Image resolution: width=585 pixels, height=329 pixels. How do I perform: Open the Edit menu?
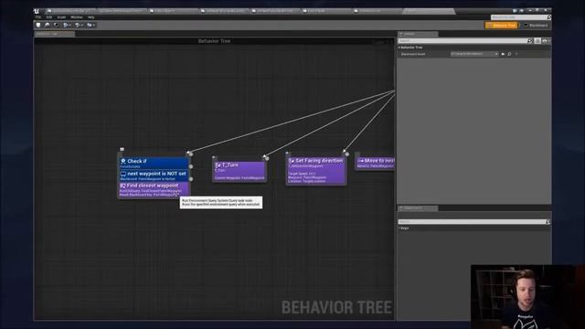(48, 17)
